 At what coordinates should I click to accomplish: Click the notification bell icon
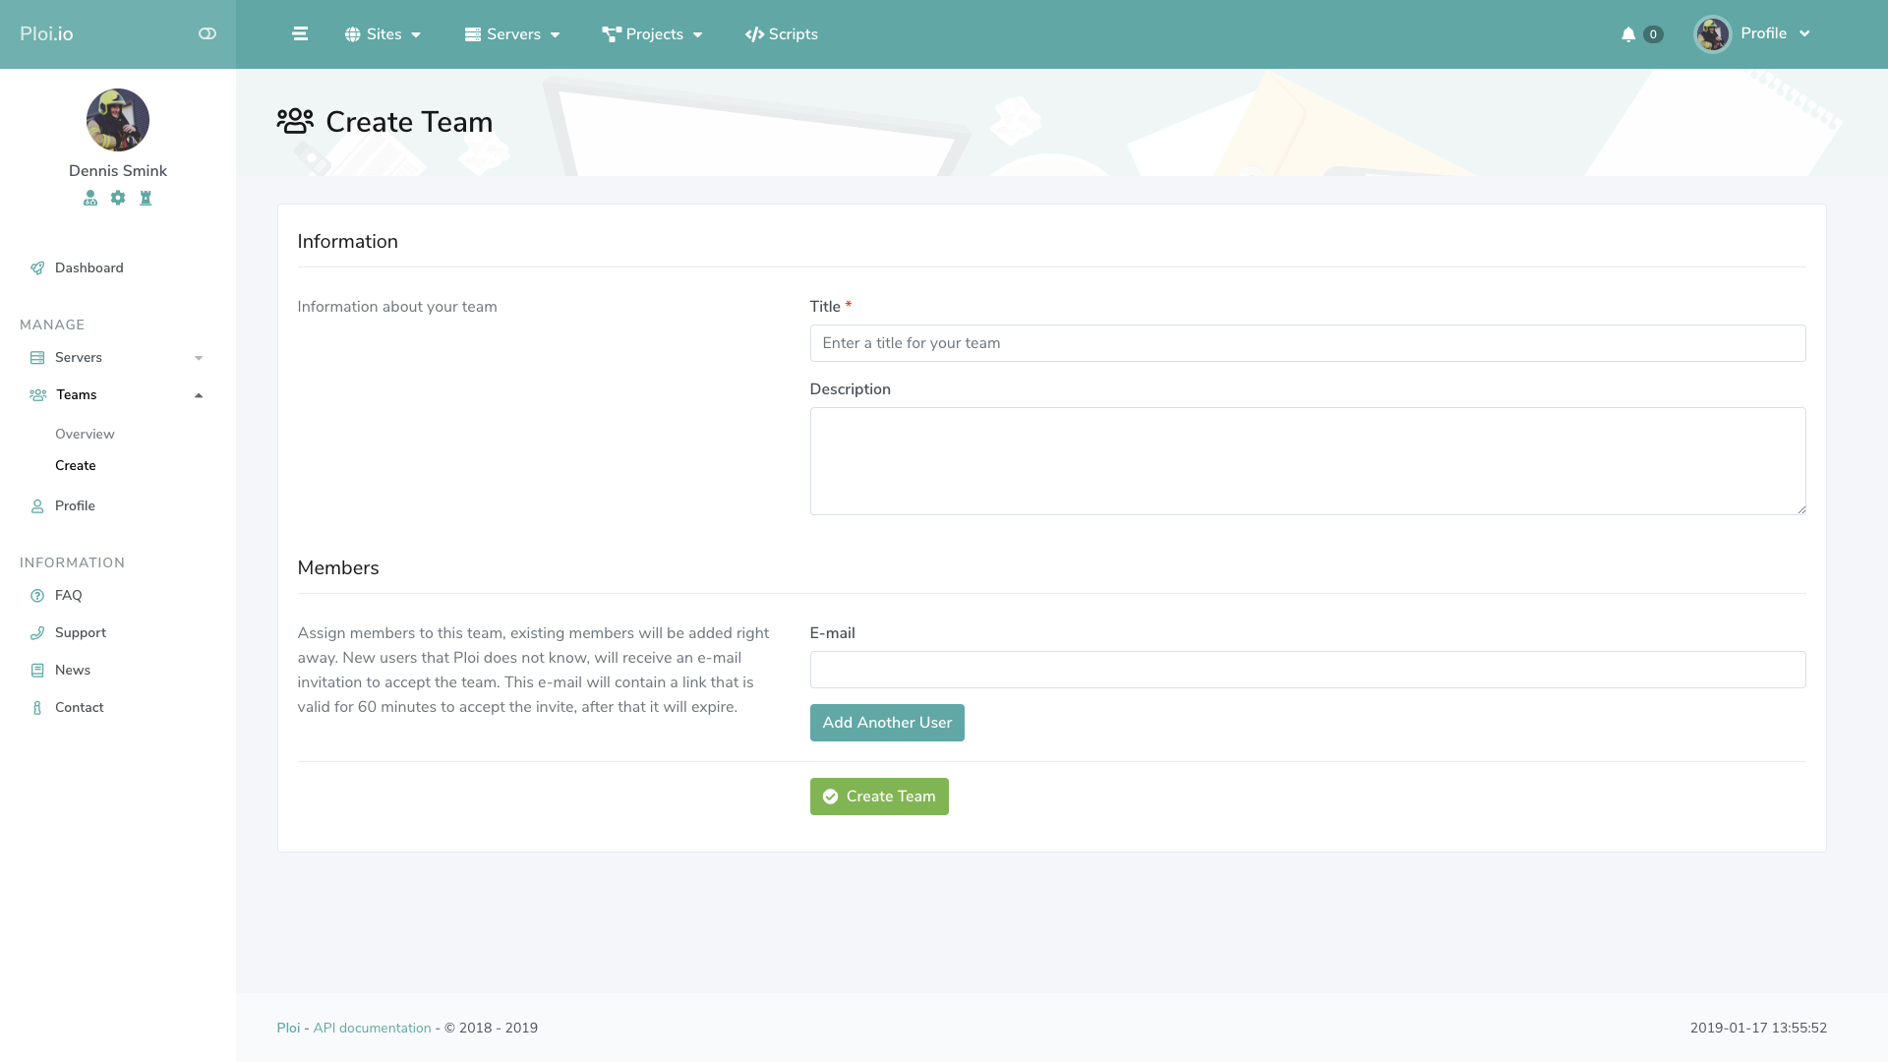[1628, 34]
